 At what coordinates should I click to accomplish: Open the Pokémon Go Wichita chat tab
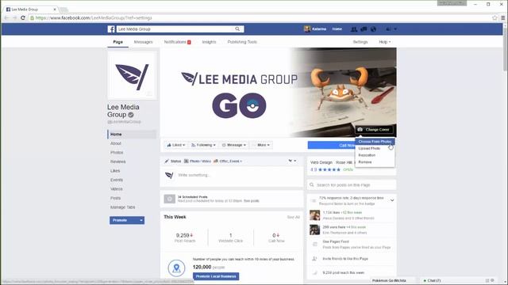click(x=389, y=280)
